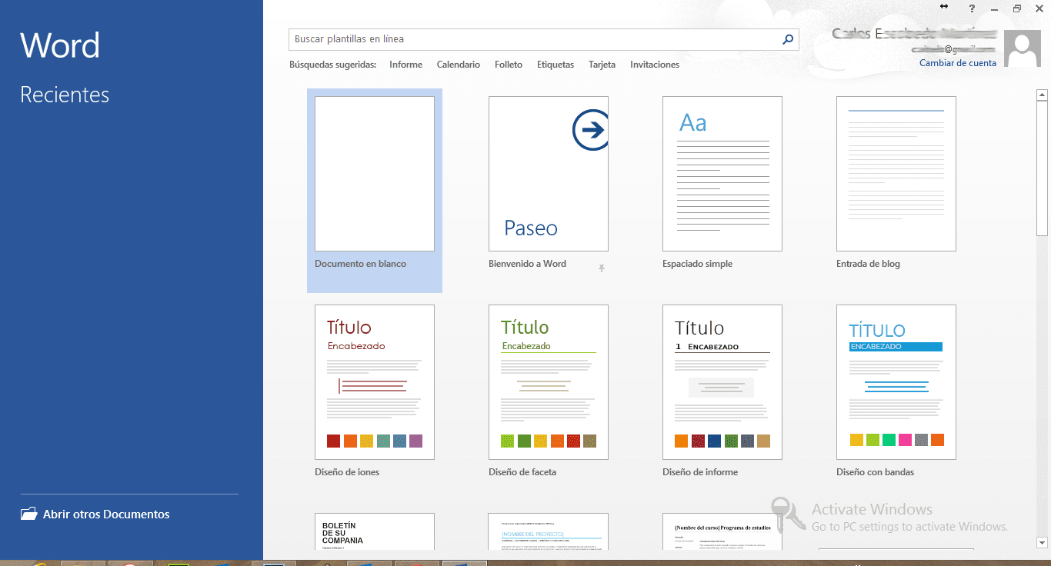Image resolution: width=1051 pixels, height=566 pixels.
Task: Search suggested term Informe
Action: [x=405, y=65]
